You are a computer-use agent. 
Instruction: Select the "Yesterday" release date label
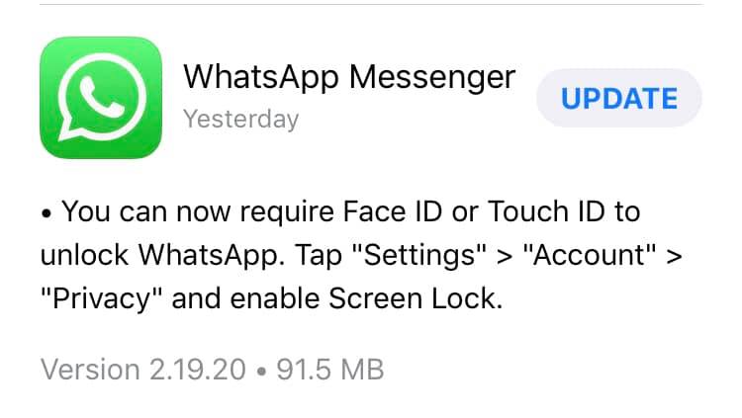coord(240,120)
